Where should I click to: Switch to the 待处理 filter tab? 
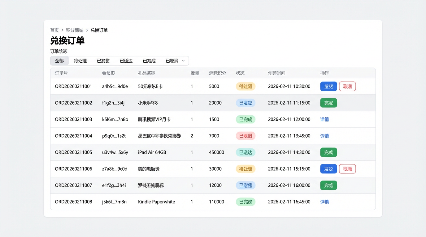tap(80, 61)
